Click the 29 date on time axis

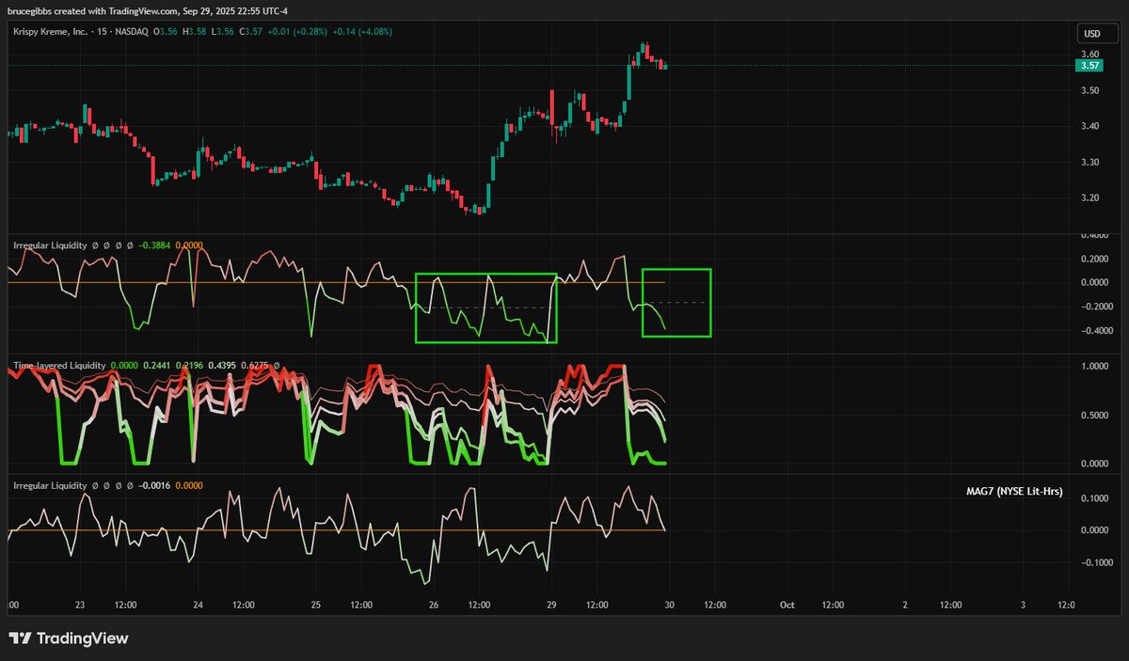551,606
